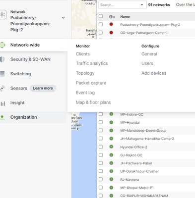The height and width of the screenshot is (198, 195).
Task: Sort table by Name column header
Action: coord(125,17)
